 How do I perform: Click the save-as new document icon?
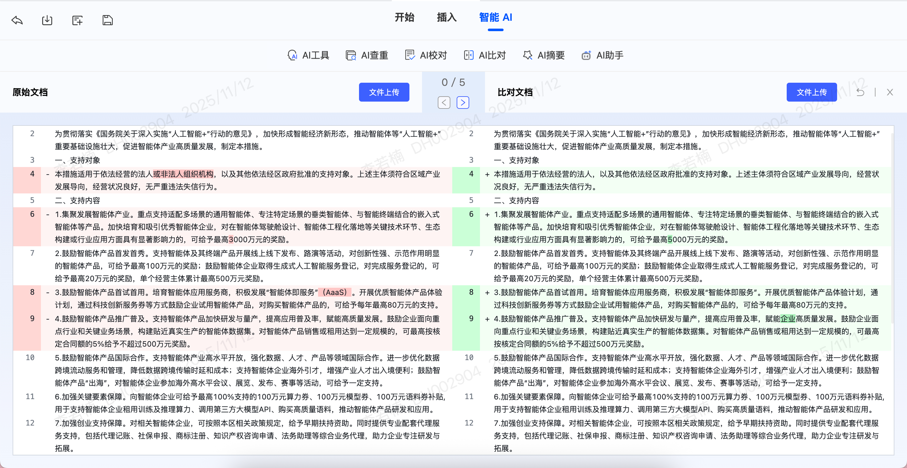[x=77, y=20]
